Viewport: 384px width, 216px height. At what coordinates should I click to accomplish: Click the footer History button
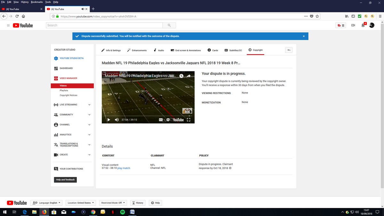coord(138,203)
